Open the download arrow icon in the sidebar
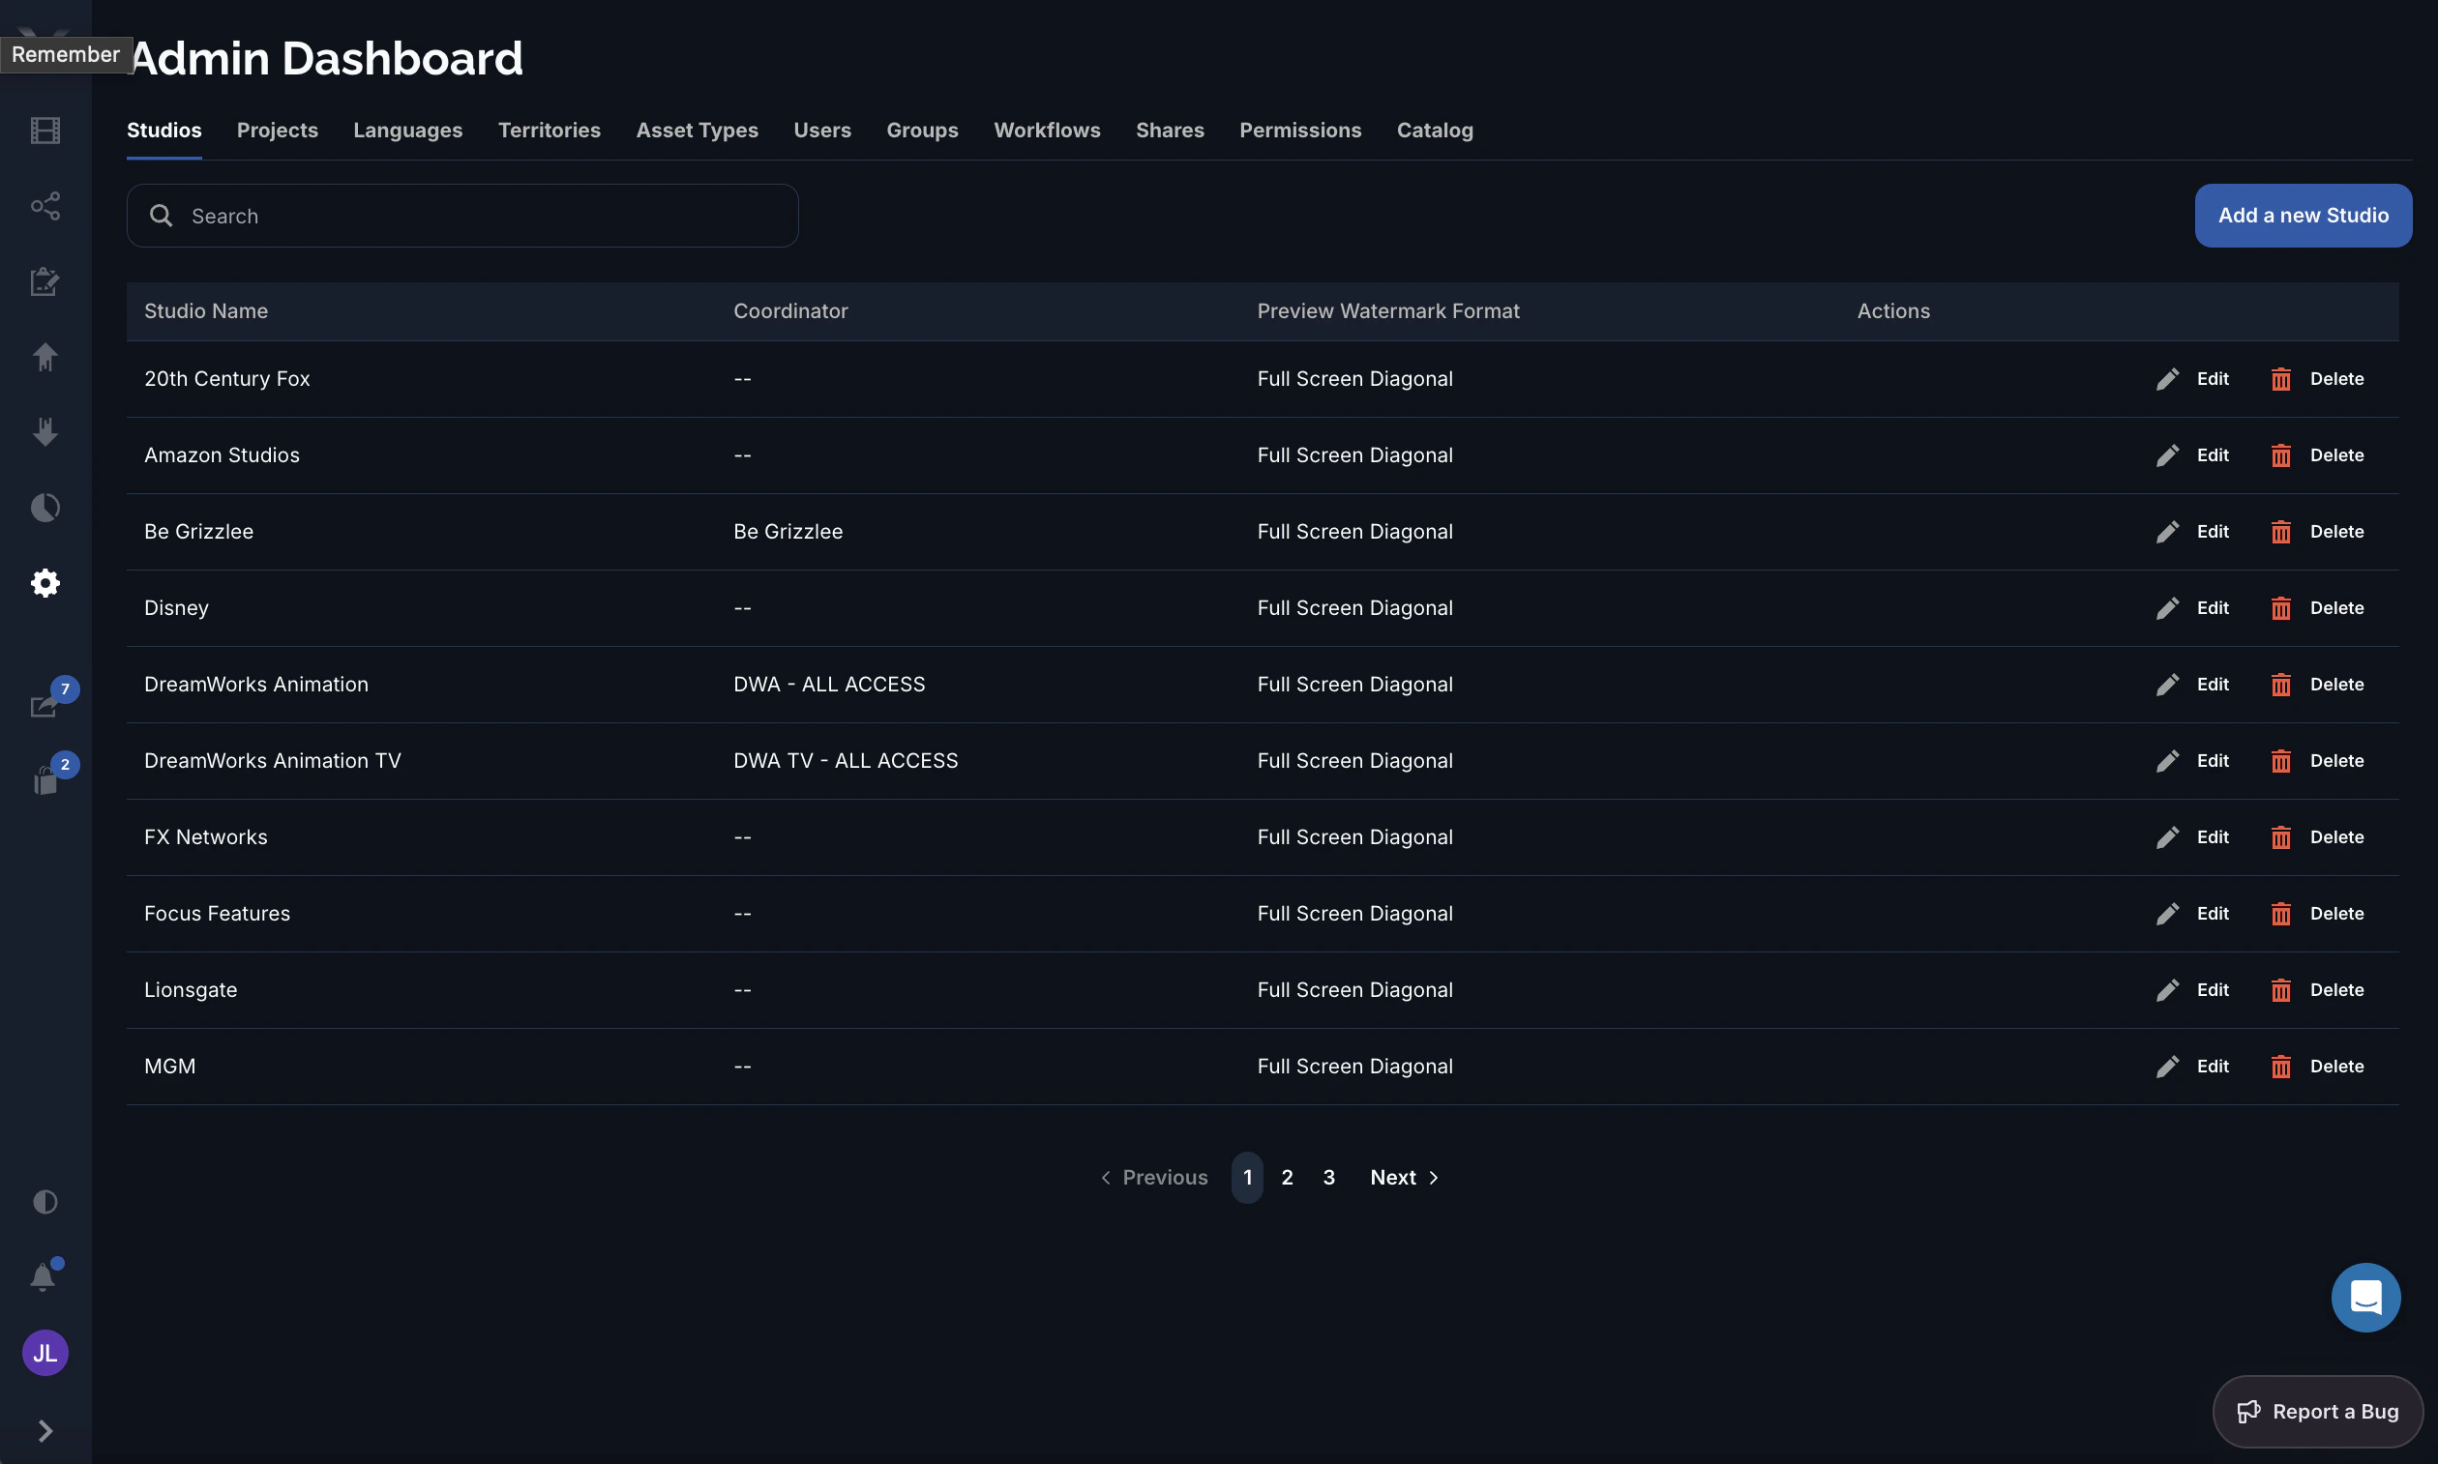The height and width of the screenshot is (1464, 2438). pos(45,432)
